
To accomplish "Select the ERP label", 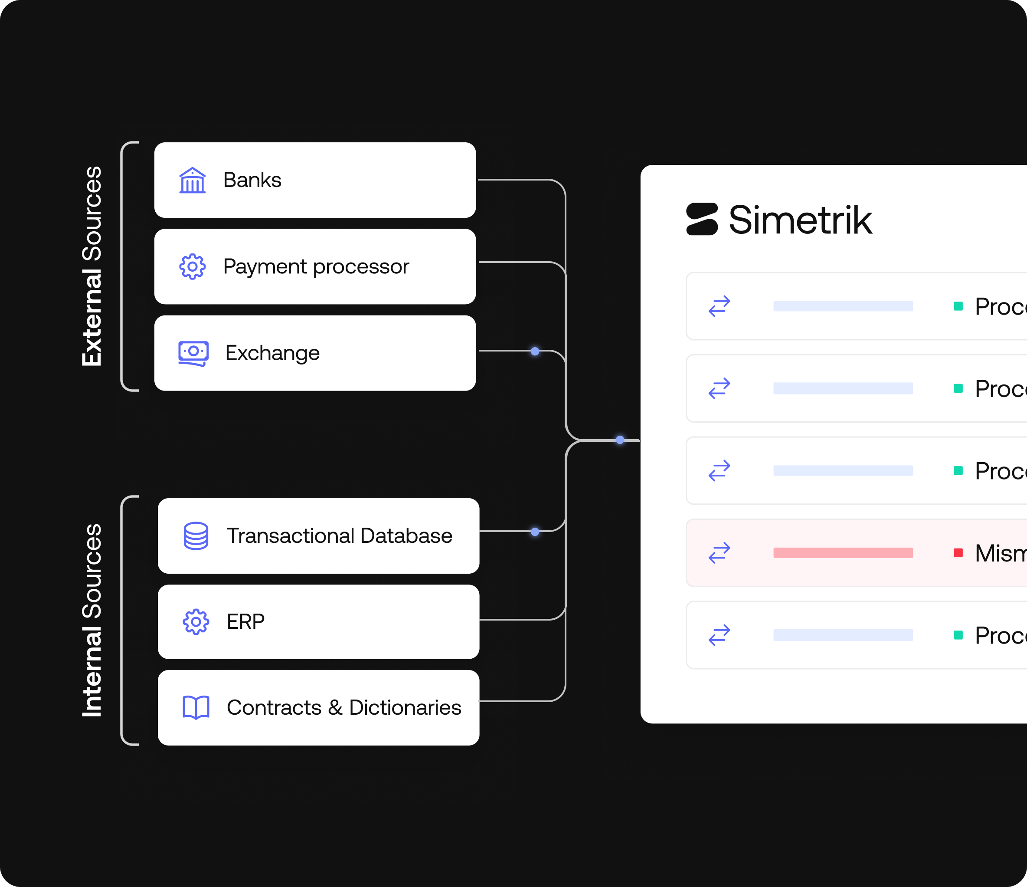I will pyautogui.click(x=246, y=621).
